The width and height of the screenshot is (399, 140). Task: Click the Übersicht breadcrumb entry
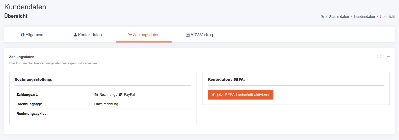click(387, 17)
